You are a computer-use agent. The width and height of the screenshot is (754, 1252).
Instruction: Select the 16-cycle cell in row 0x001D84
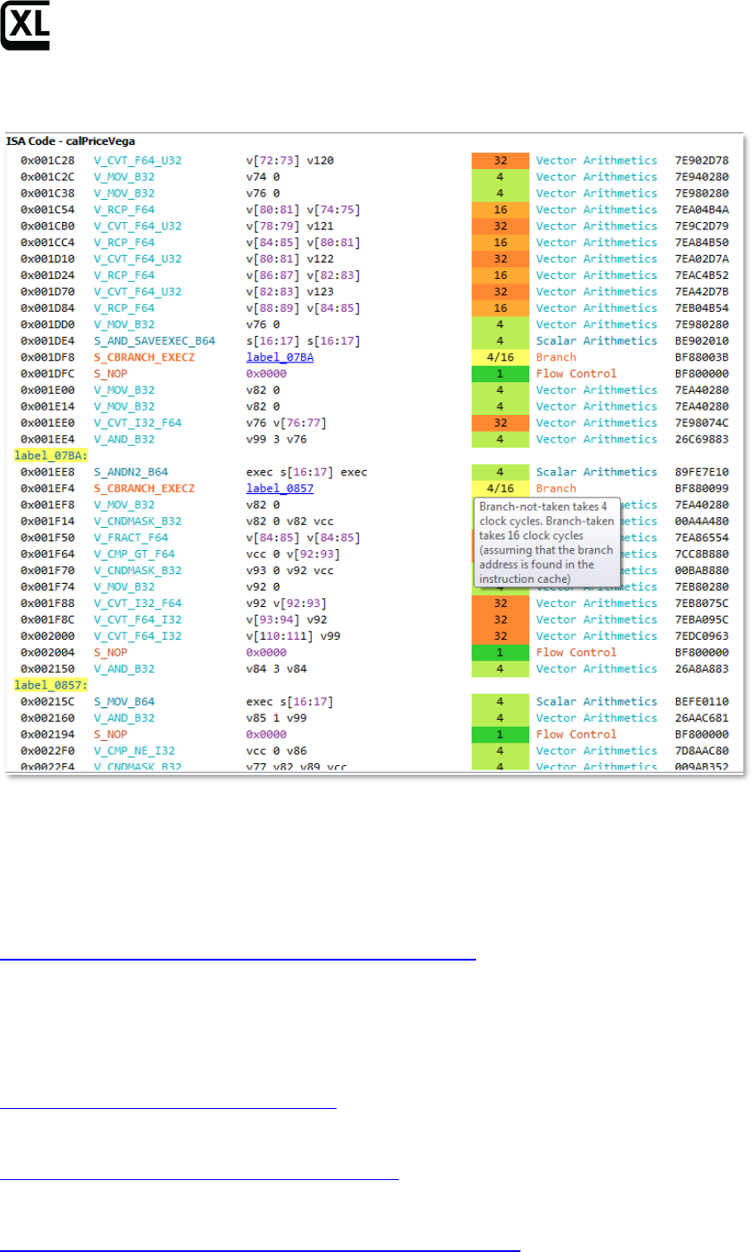click(500, 308)
